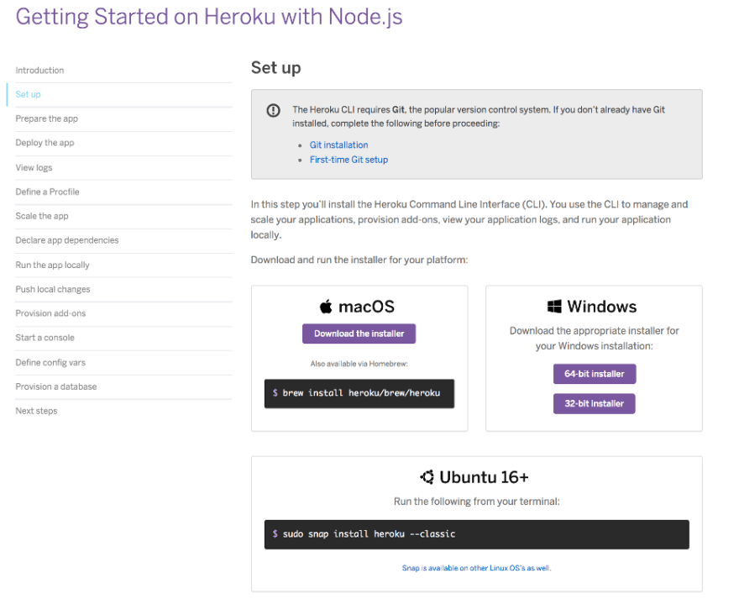Screen dimensions: 739x599
Task: Click the Apple logo beside macOS
Action: coord(326,307)
